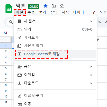Select row 9 header

pos(6,91)
